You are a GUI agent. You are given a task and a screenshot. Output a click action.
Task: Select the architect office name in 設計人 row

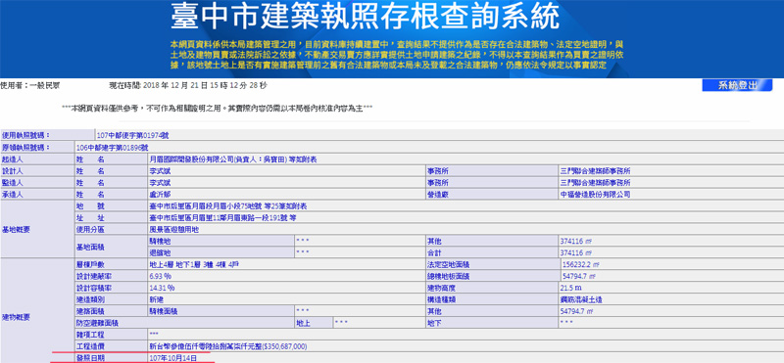tap(596, 171)
